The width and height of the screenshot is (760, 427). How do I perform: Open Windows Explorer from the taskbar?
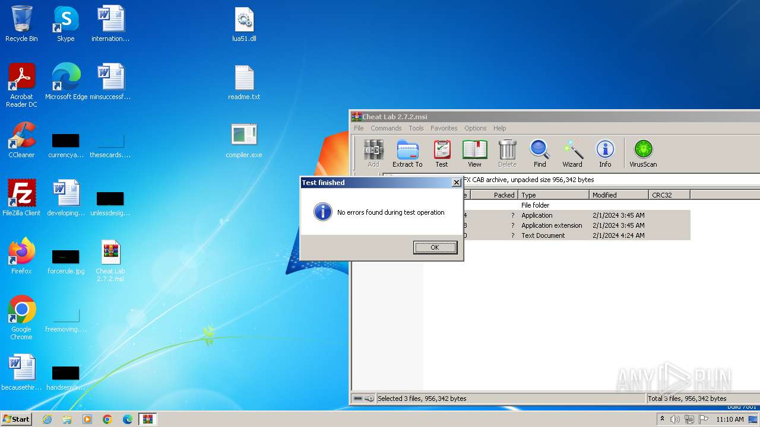[67, 419]
